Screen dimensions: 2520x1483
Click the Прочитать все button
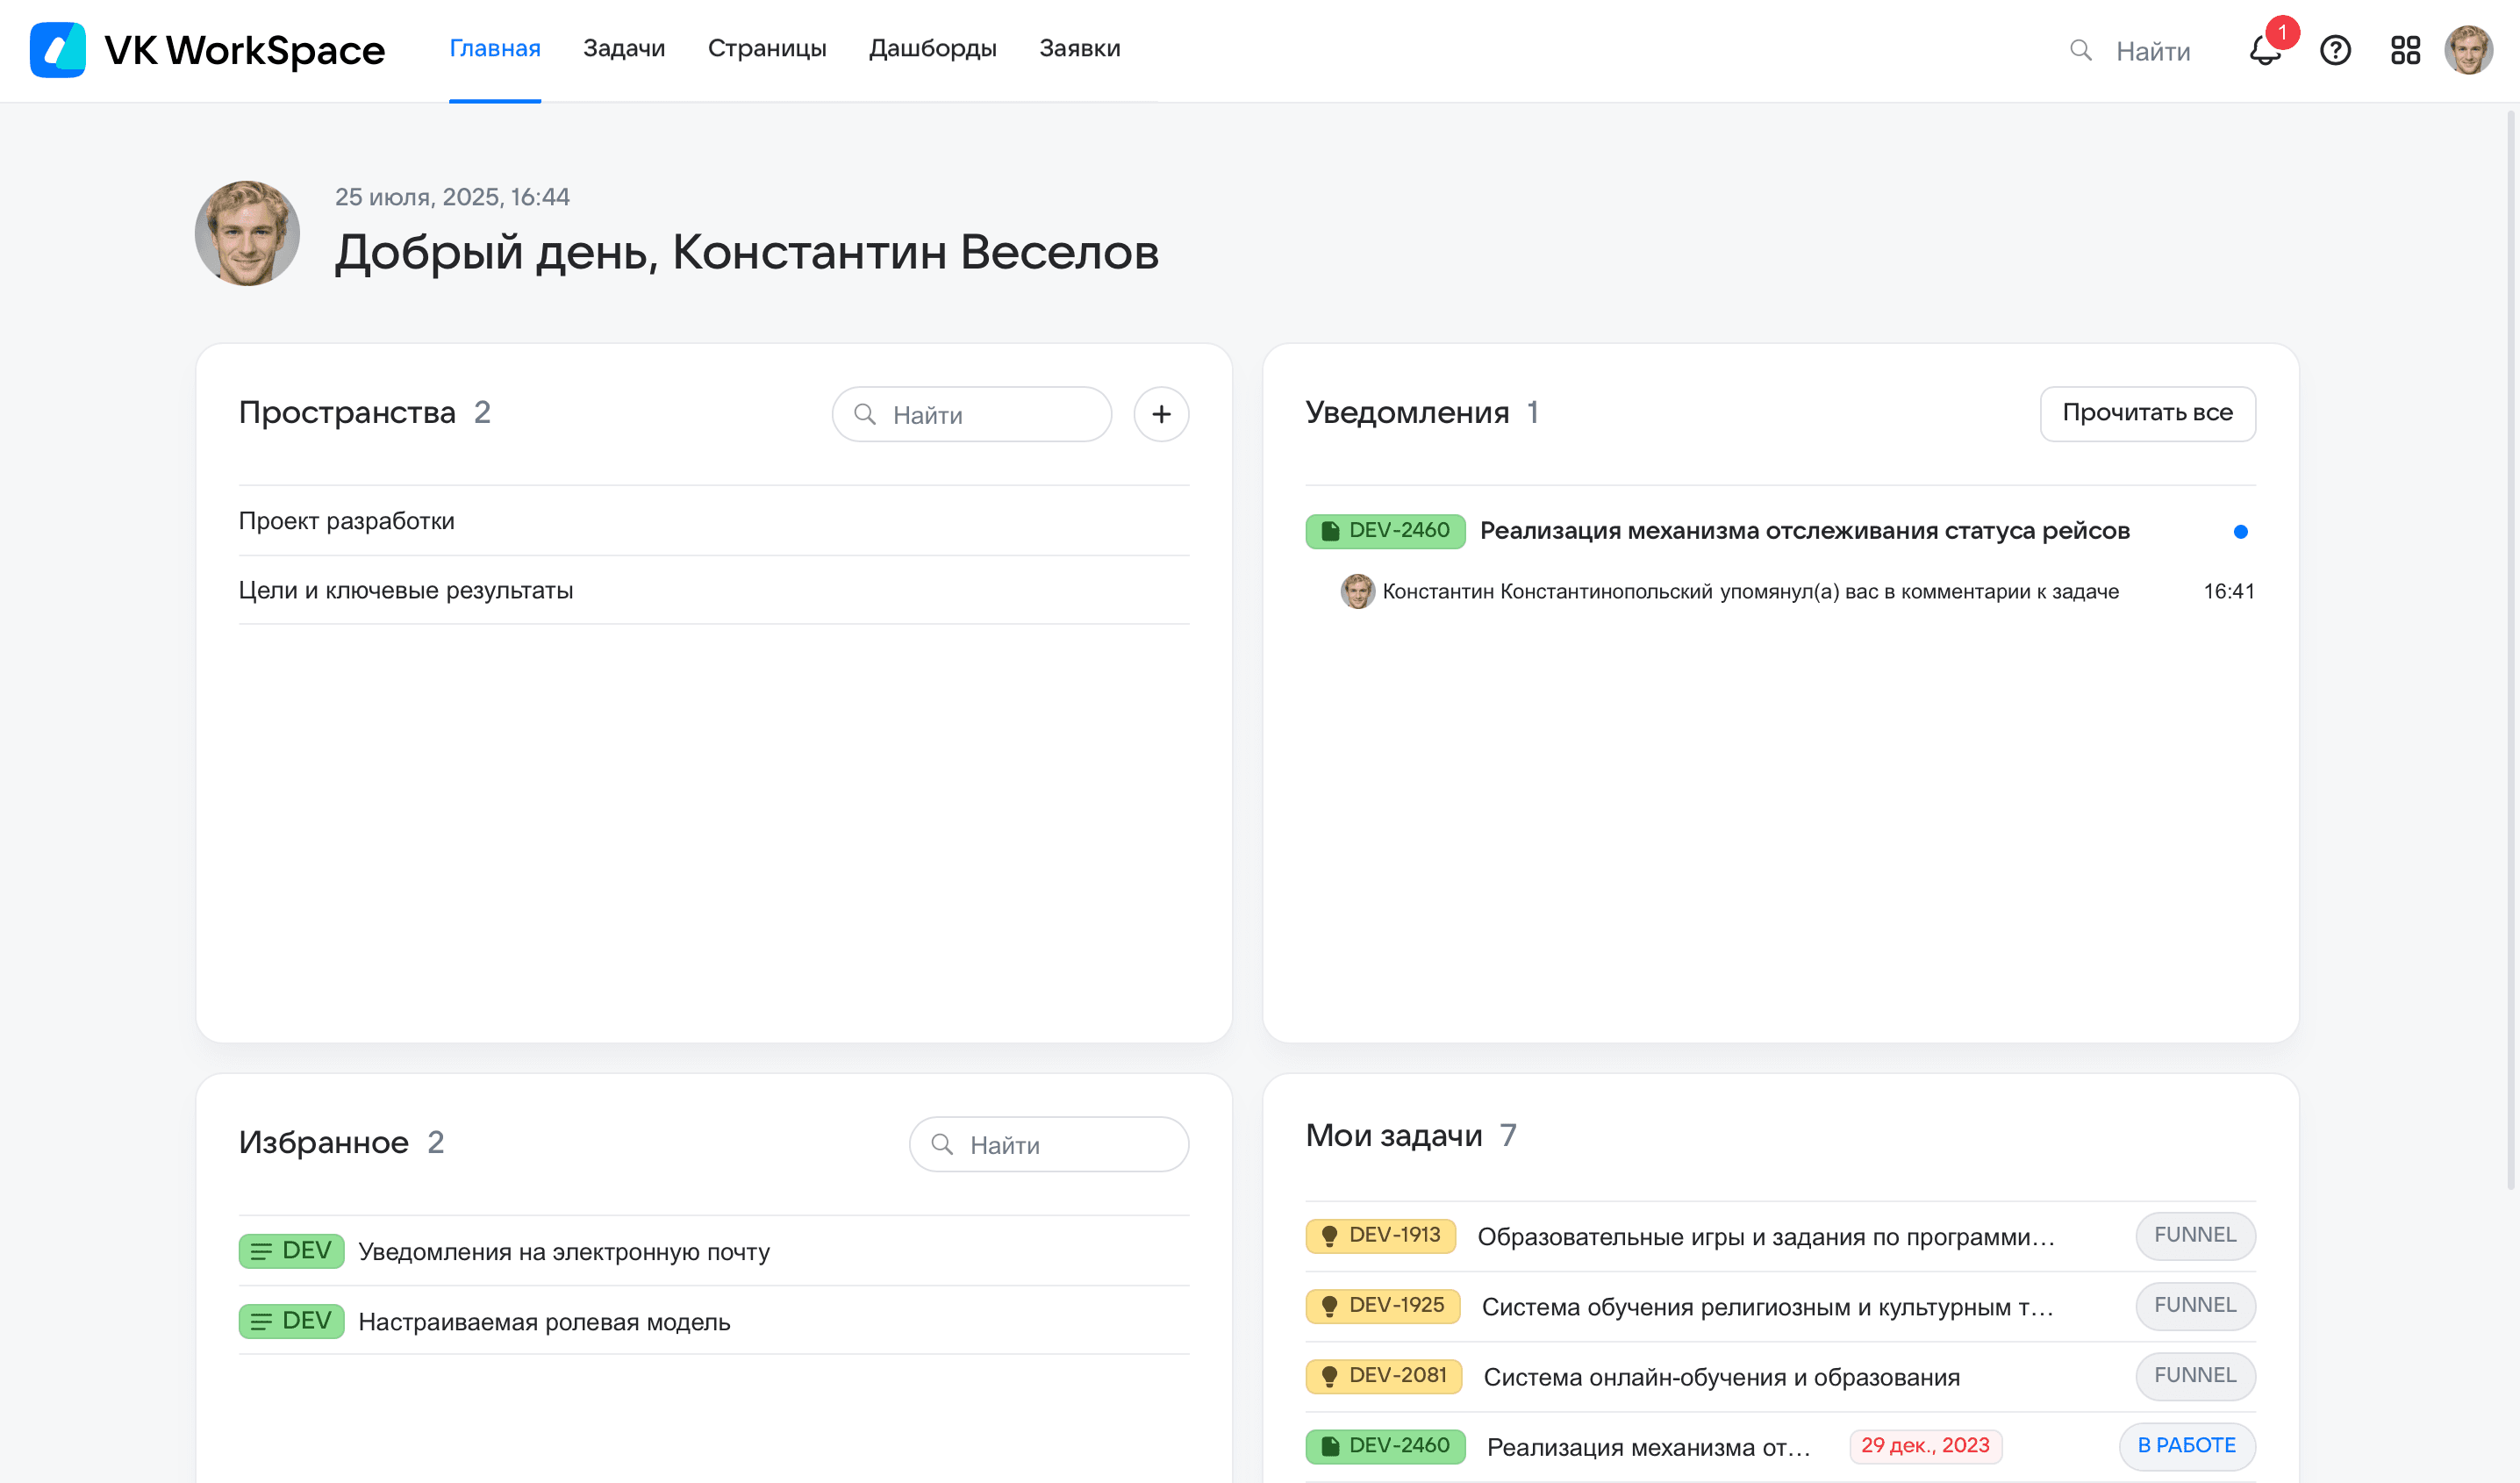click(x=2147, y=413)
